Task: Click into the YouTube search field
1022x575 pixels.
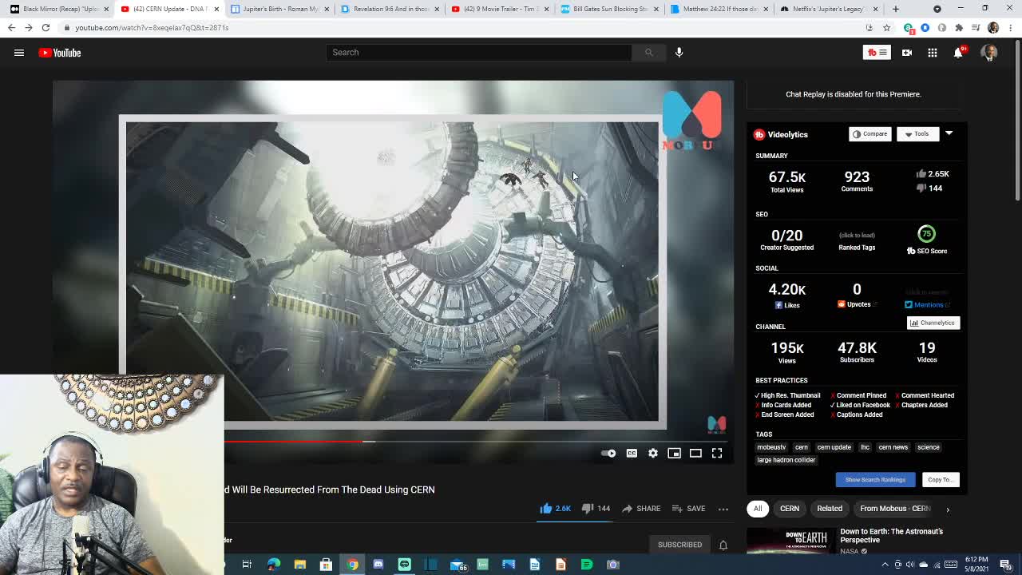Action: tap(479, 53)
